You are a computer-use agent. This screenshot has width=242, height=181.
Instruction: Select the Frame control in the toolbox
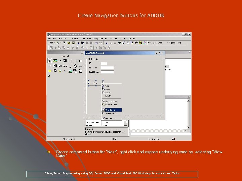[x=70, y=61]
